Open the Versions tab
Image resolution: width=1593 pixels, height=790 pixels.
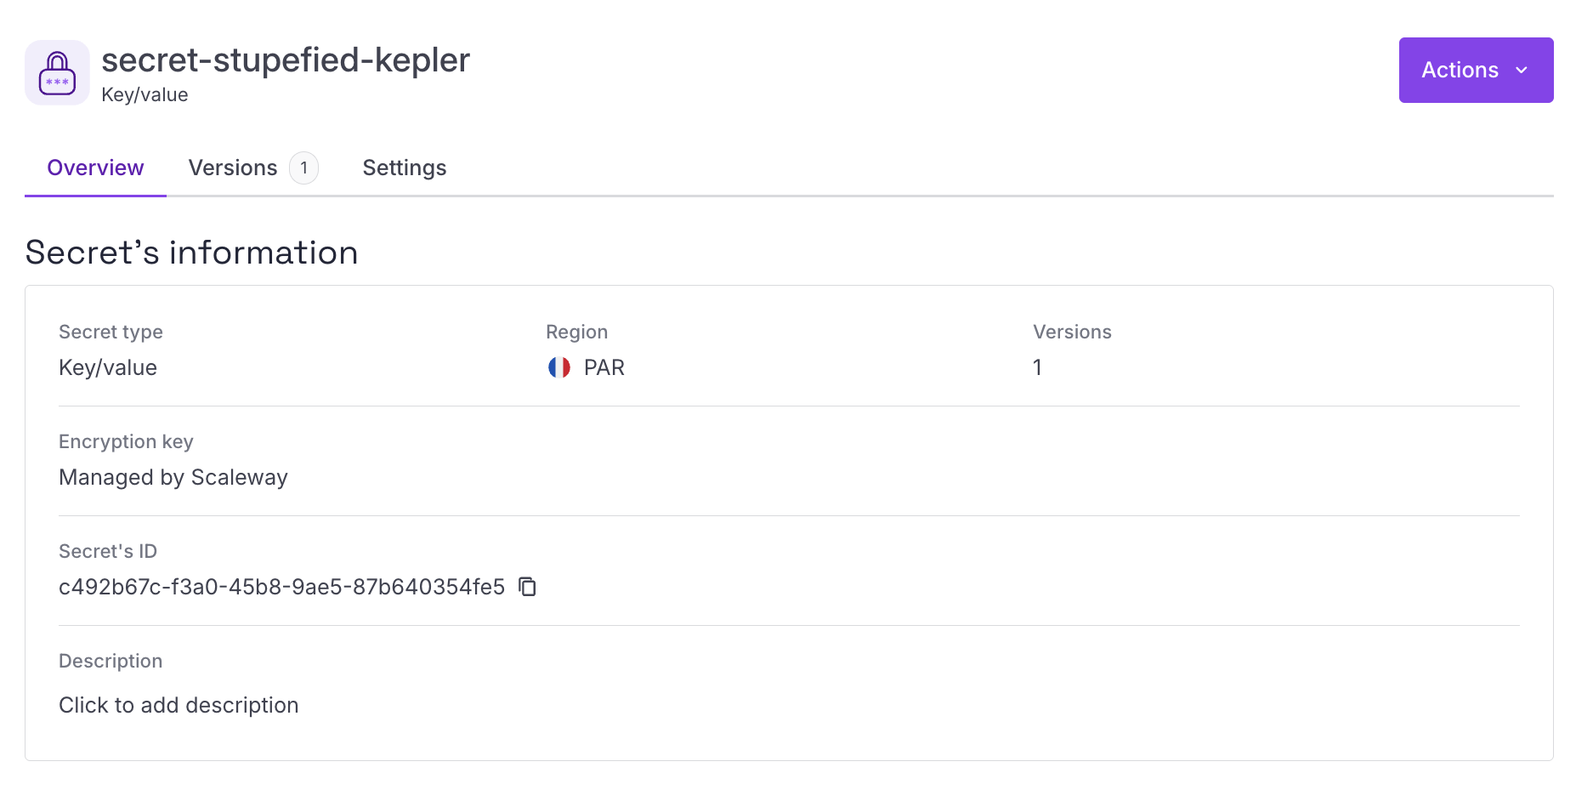(233, 168)
